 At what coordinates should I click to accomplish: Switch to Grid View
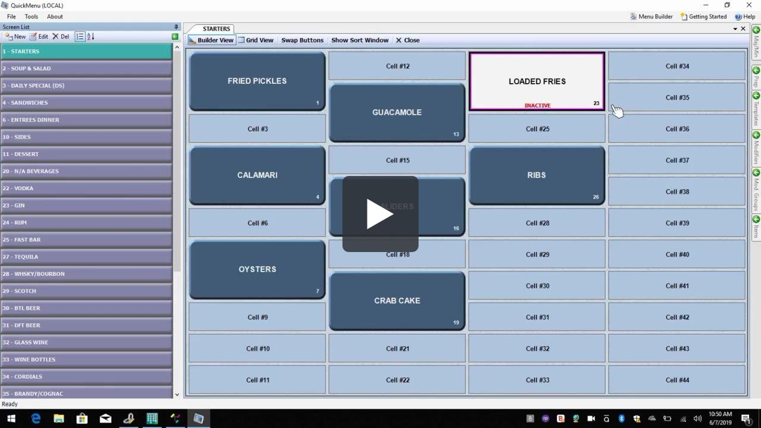[x=256, y=40]
